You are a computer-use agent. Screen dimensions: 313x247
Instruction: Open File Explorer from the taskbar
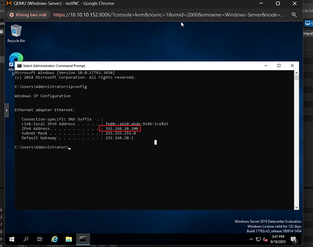coord(69,239)
